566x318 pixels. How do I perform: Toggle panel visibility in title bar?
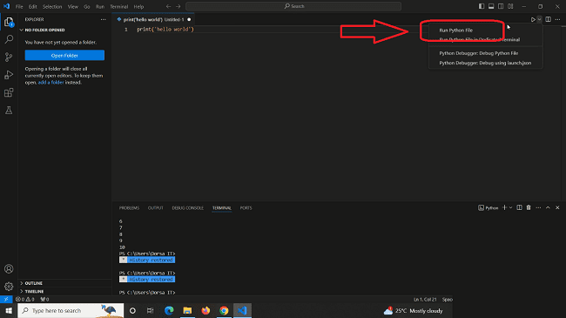[491, 6]
